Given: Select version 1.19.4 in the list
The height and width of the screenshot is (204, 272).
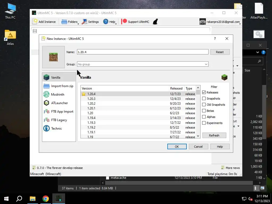Looking at the screenshot, I should pos(138,118).
